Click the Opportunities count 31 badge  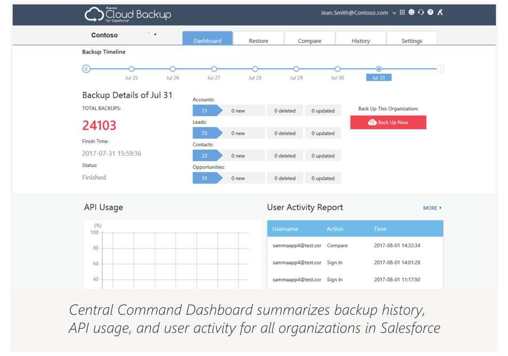tap(207, 178)
